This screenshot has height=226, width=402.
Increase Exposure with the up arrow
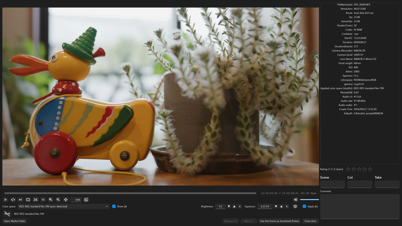pos(281,206)
